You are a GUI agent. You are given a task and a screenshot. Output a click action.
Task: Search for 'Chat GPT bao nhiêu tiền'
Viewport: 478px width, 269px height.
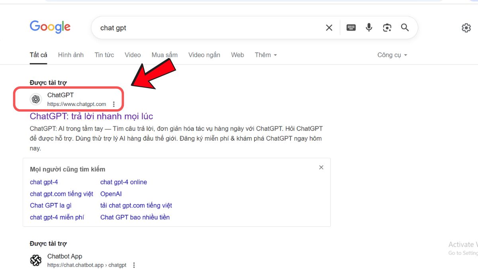click(135, 217)
